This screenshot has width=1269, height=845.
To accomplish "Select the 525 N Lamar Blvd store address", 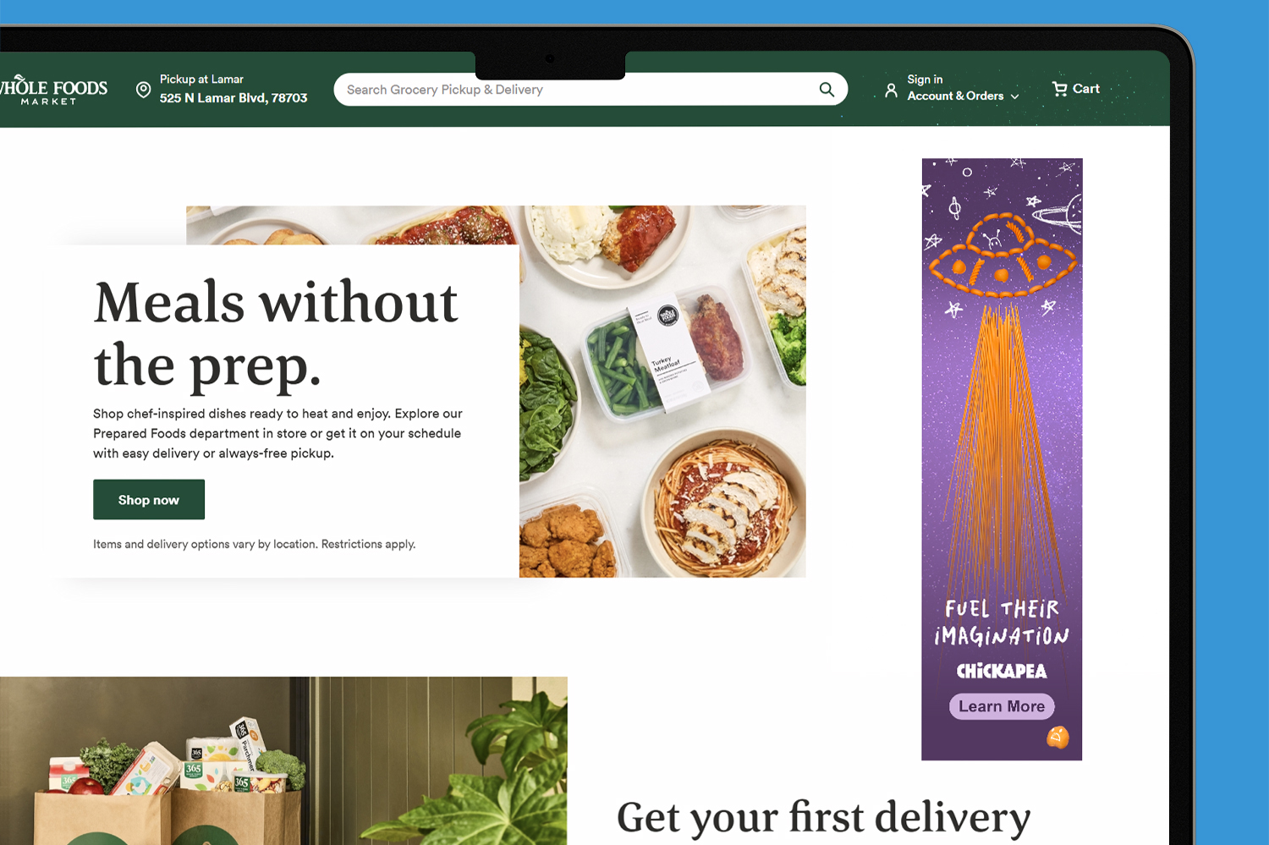I will [233, 98].
